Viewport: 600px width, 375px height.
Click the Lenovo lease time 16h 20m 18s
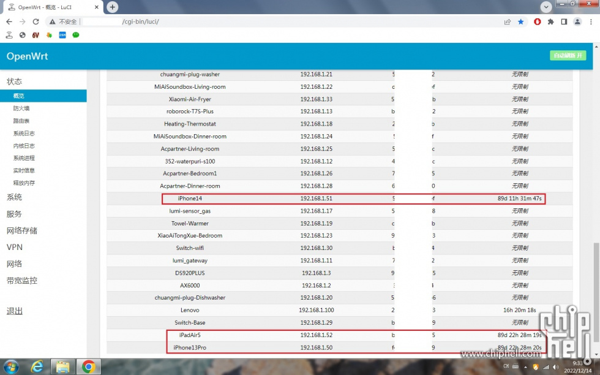click(x=520, y=310)
